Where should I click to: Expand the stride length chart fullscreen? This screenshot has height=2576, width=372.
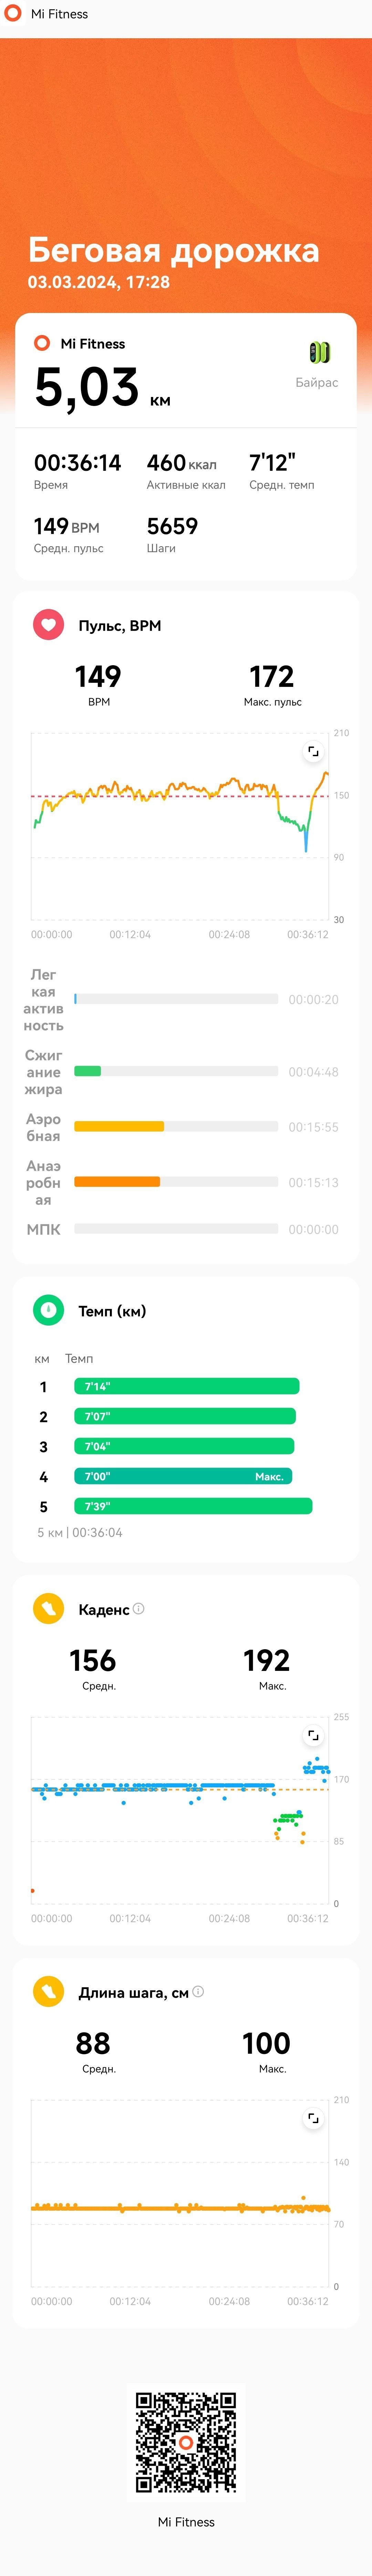pos(313,2118)
